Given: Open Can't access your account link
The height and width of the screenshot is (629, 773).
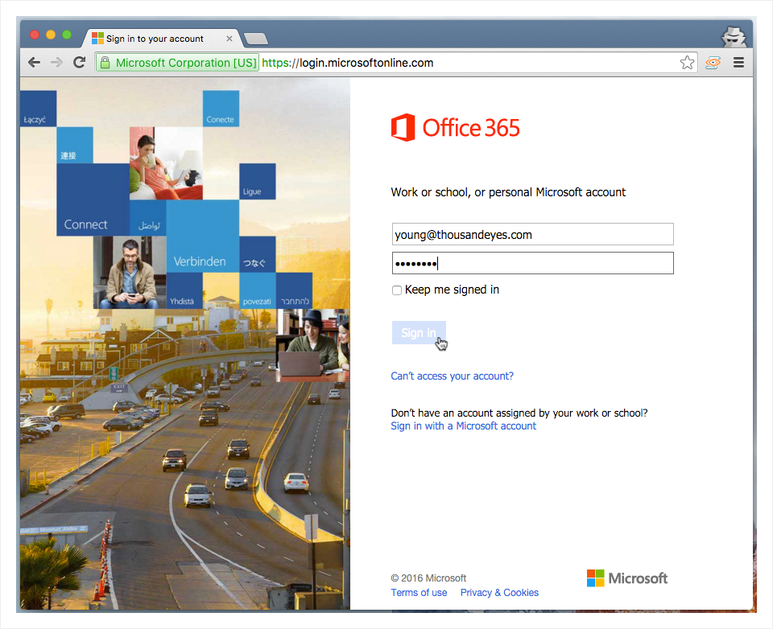Looking at the screenshot, I should (452, 376).
